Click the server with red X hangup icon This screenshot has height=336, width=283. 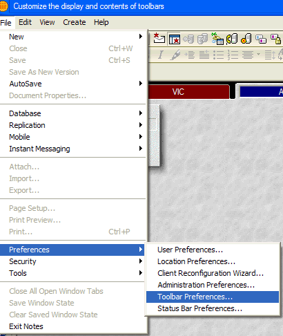[246, 39]
